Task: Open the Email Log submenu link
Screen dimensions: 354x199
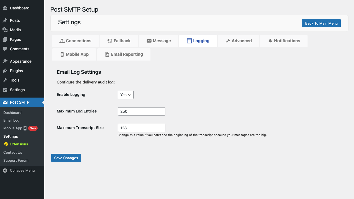Action: 11,121
